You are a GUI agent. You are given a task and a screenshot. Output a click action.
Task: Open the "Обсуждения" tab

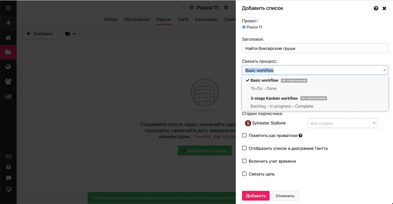(137, 19)
